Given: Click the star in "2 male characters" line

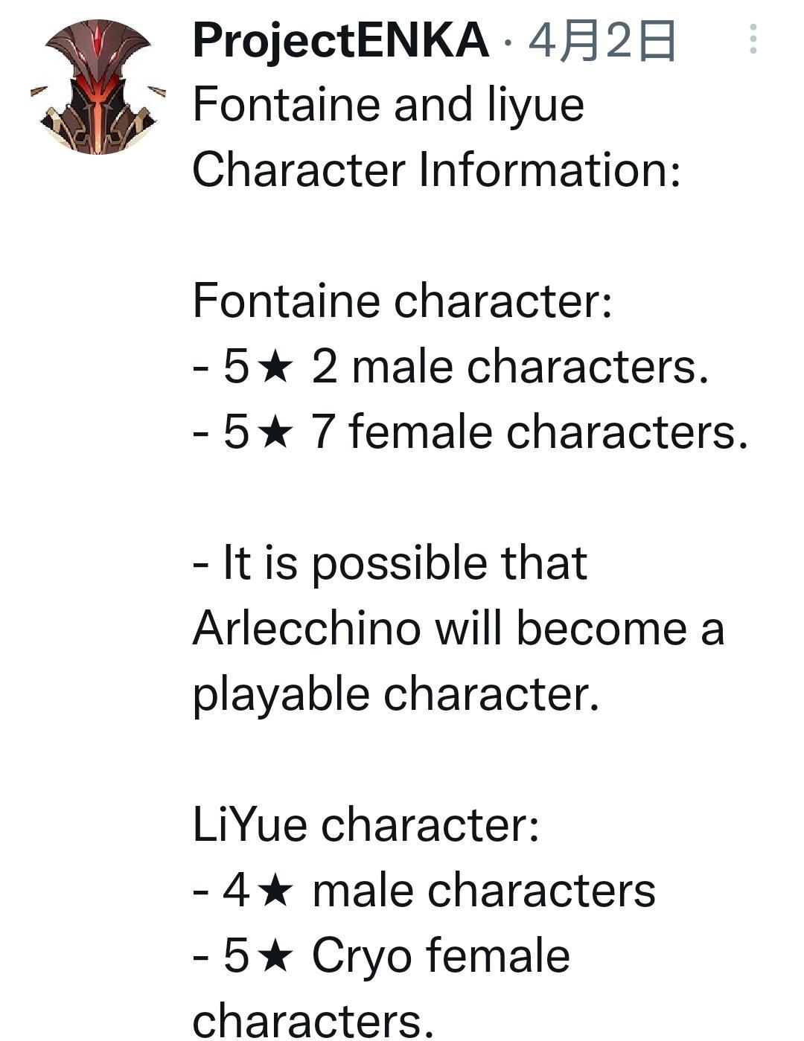Looking at the screenshot, I should click(x=275, y=368).
